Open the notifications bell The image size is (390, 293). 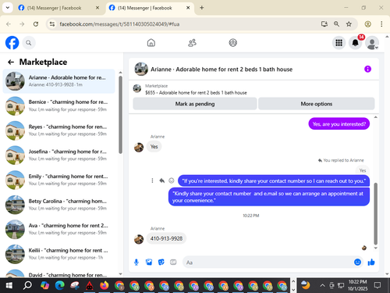[356, 43]
